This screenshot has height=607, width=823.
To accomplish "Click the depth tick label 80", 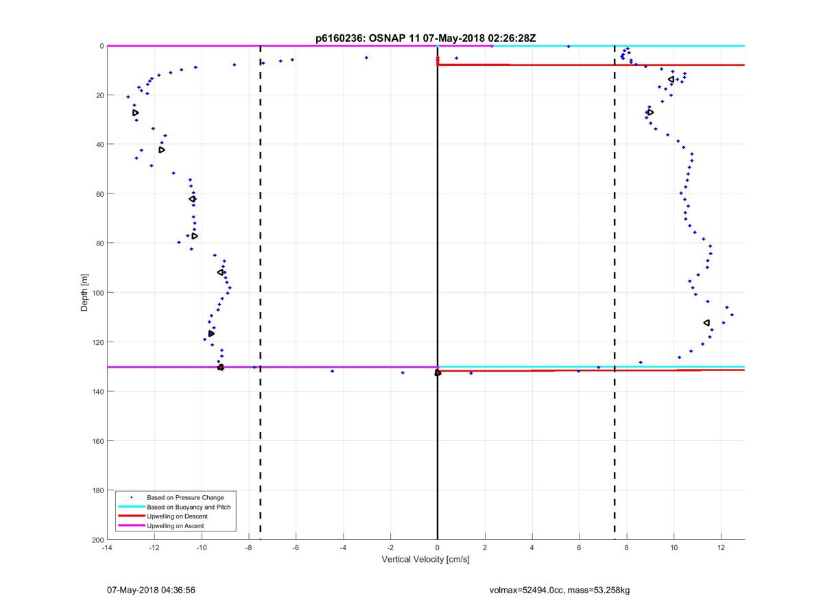I will [99, 243].
